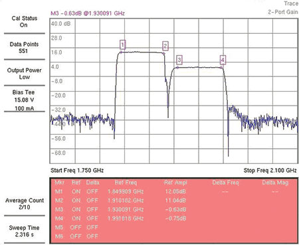
Task: Click the 12.05dB Ref Ampl value
Action: (x=175, y=191)
